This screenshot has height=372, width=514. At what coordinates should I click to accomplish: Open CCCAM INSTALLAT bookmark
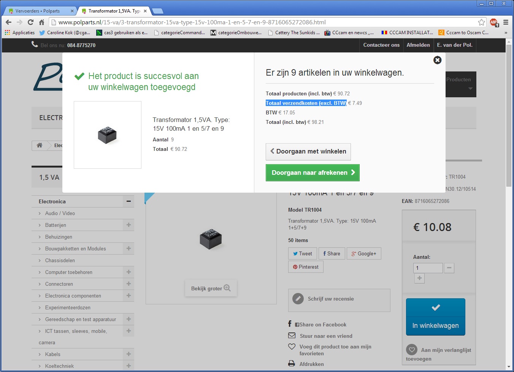[407, 33]
